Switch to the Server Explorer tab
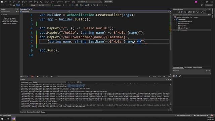This screenshot has height=121, width=215. click(x=197, y=68)
